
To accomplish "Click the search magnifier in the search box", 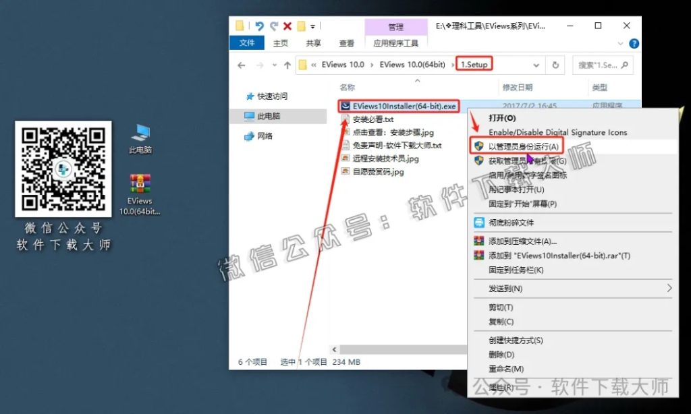I will click(x=624, y=65).
